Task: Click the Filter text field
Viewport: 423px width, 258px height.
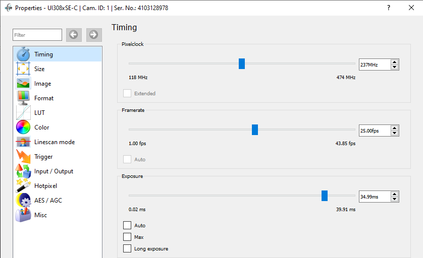Action: click(x=37, y=35)
